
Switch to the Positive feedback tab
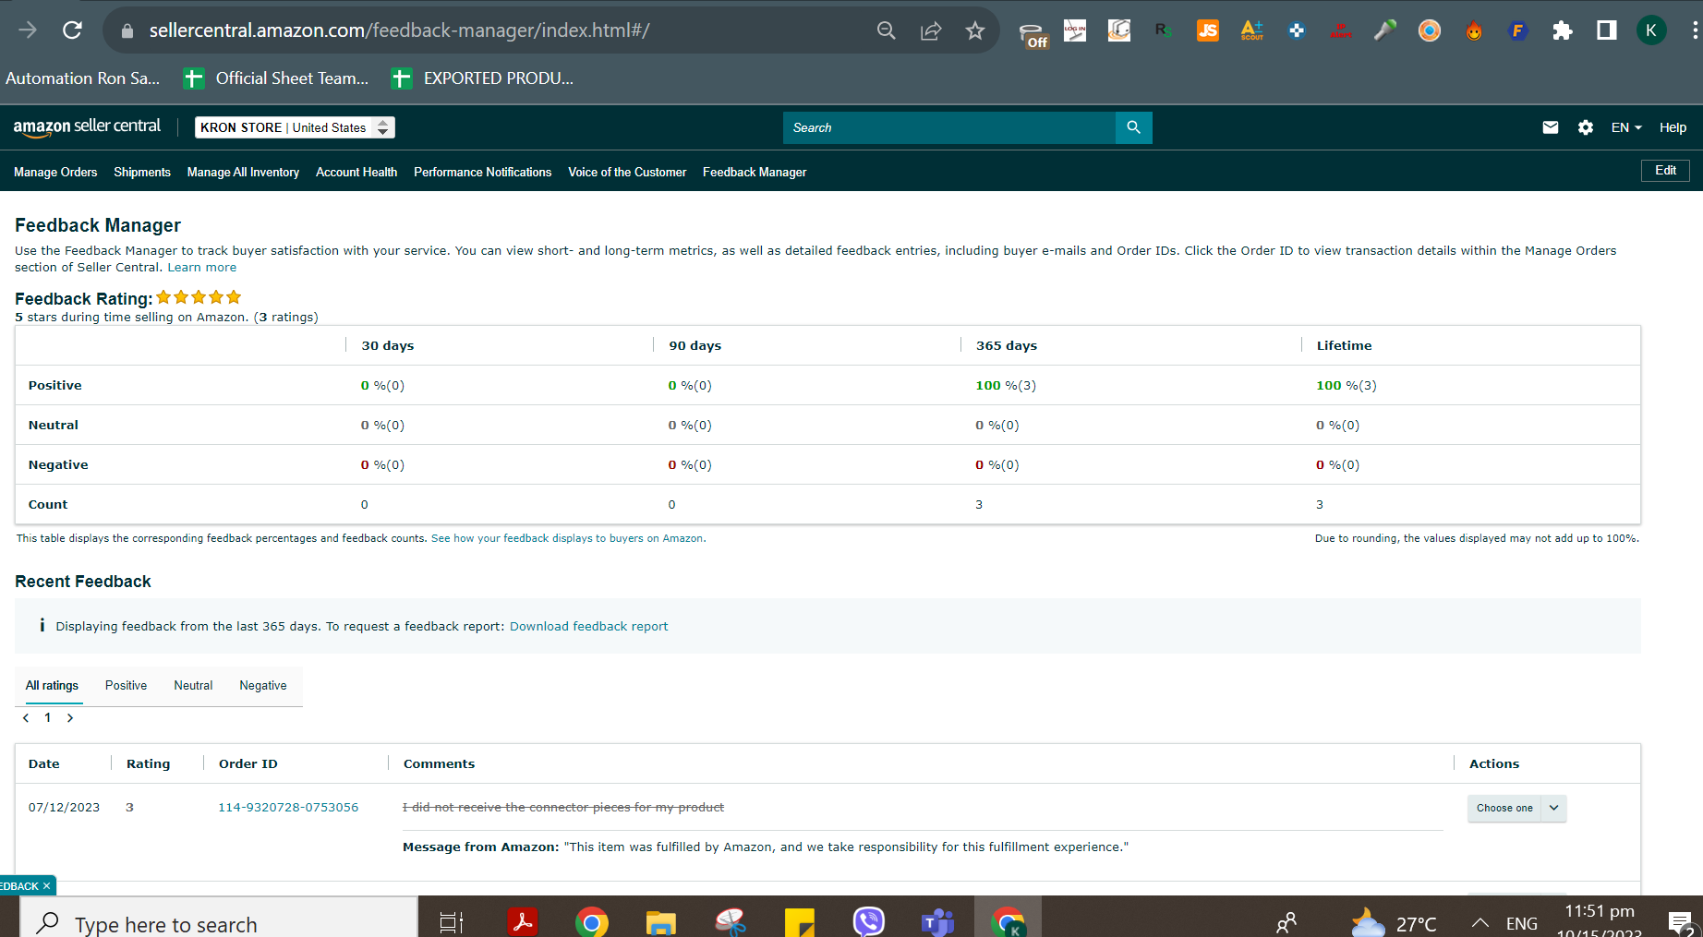[126, 685]
